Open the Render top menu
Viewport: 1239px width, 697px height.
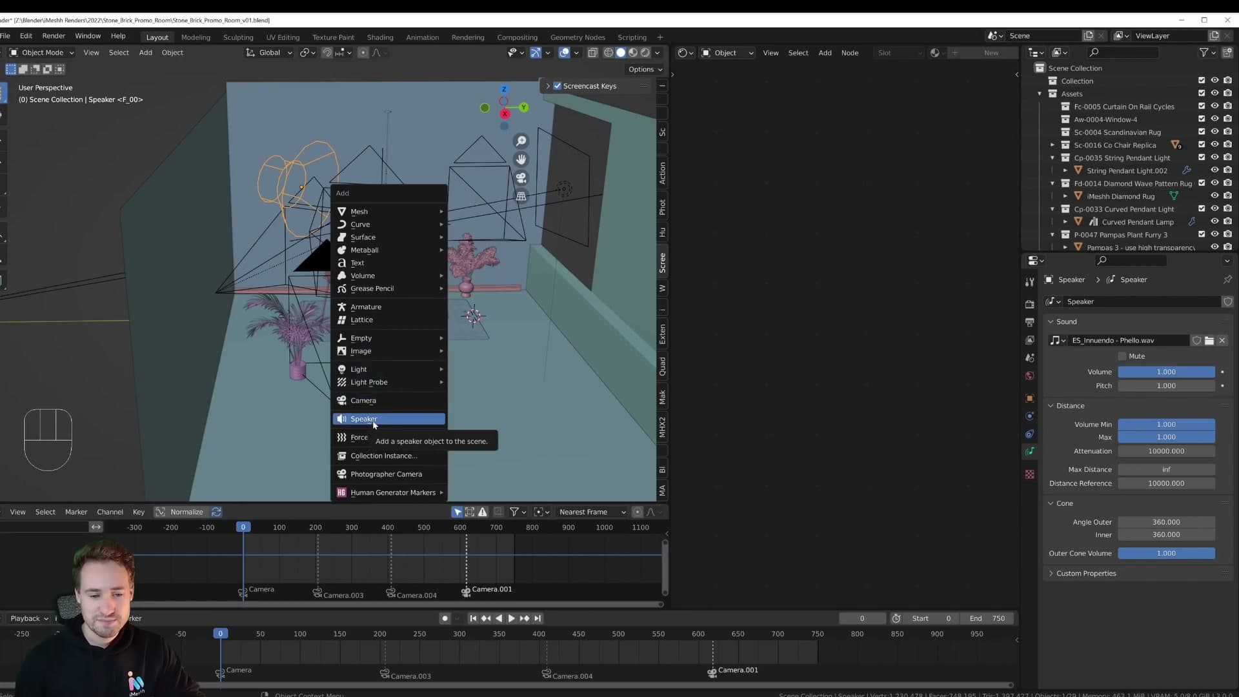(x=54, y=36)
